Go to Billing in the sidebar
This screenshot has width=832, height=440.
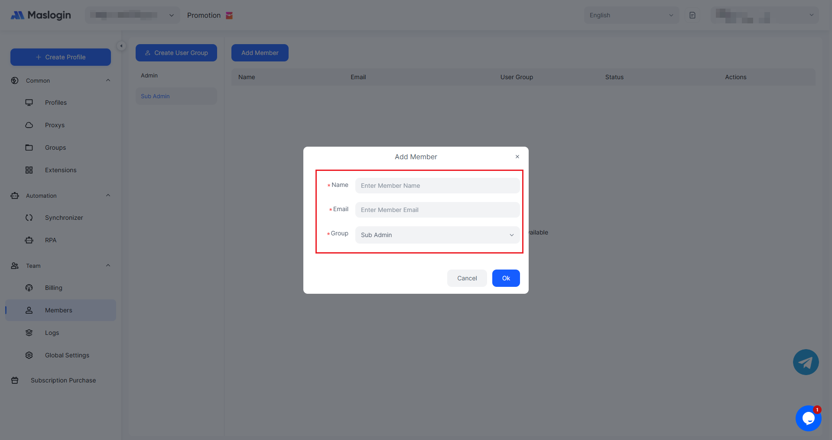54,288
